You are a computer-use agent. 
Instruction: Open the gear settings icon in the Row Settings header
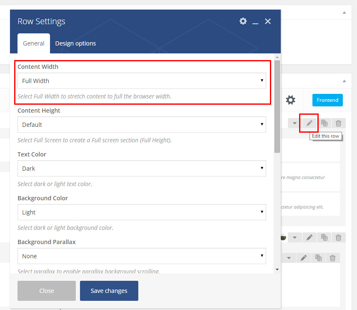(x=243, y=21)
